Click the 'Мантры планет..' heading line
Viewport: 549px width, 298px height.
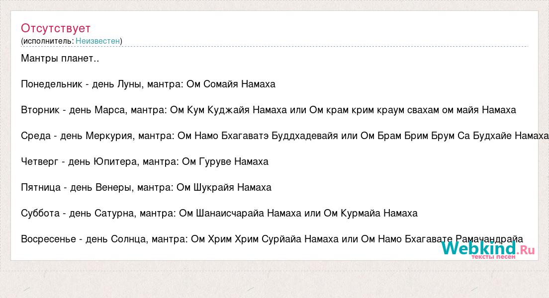point(60,59)
